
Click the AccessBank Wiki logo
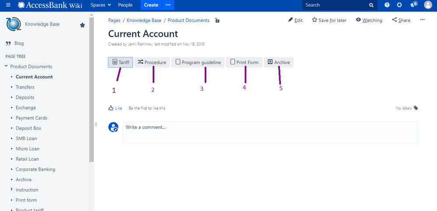pos(50,5)
